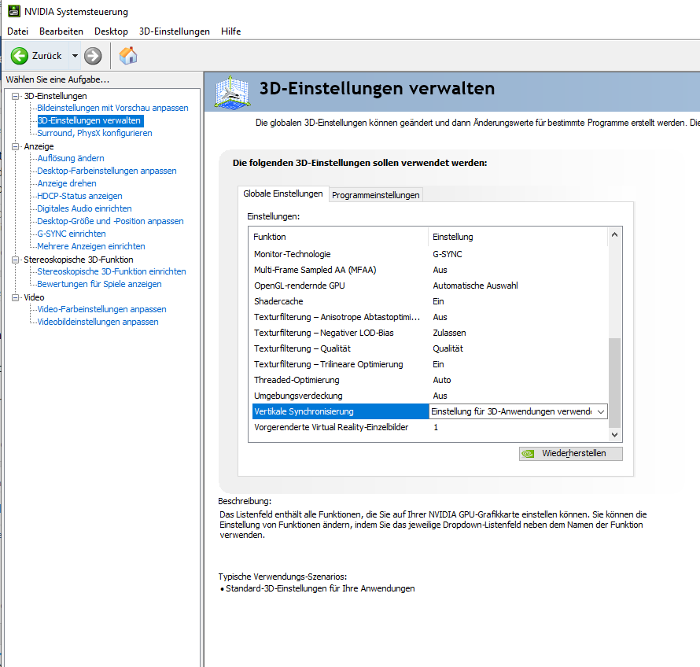Select the Threaded-Optimierung row

tap(429, 380)
